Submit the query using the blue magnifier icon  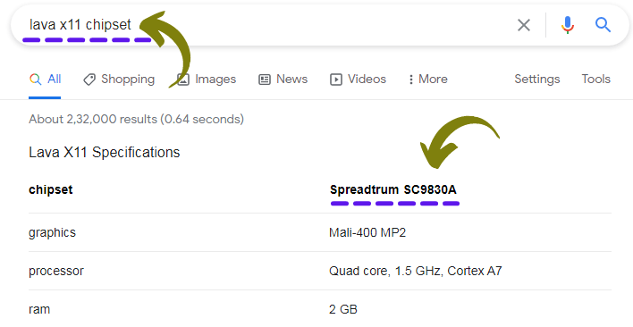pyautogui.click(x=603, y=25)
